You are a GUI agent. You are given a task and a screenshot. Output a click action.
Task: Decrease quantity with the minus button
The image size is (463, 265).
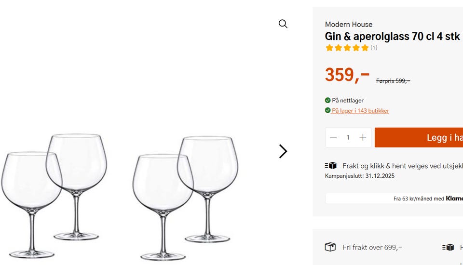coord(333,138)
